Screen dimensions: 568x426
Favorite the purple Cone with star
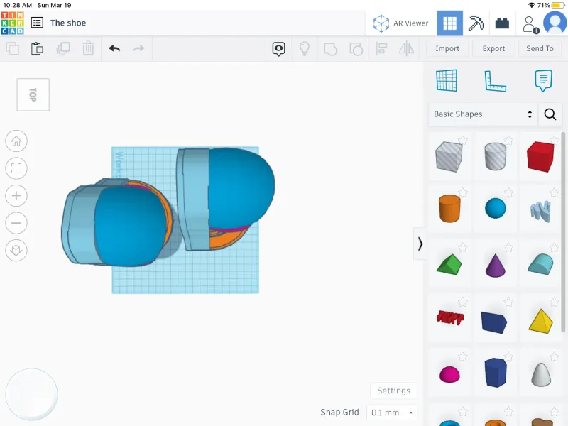coord(508,247)
